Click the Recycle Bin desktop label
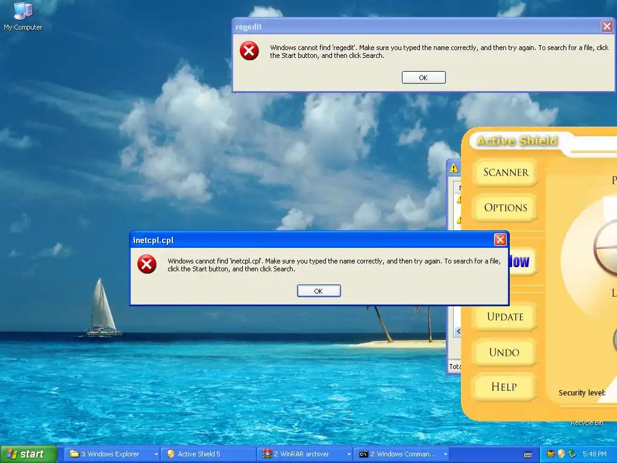This screenshot has height=463, width=617. pyautogui.click(x=587, y=423)
